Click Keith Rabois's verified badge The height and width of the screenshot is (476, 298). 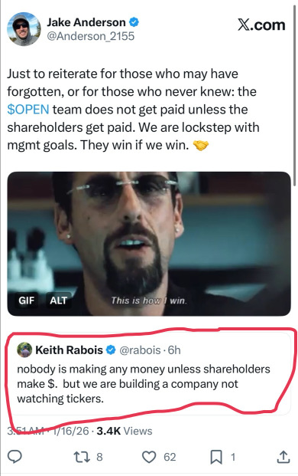111,350
